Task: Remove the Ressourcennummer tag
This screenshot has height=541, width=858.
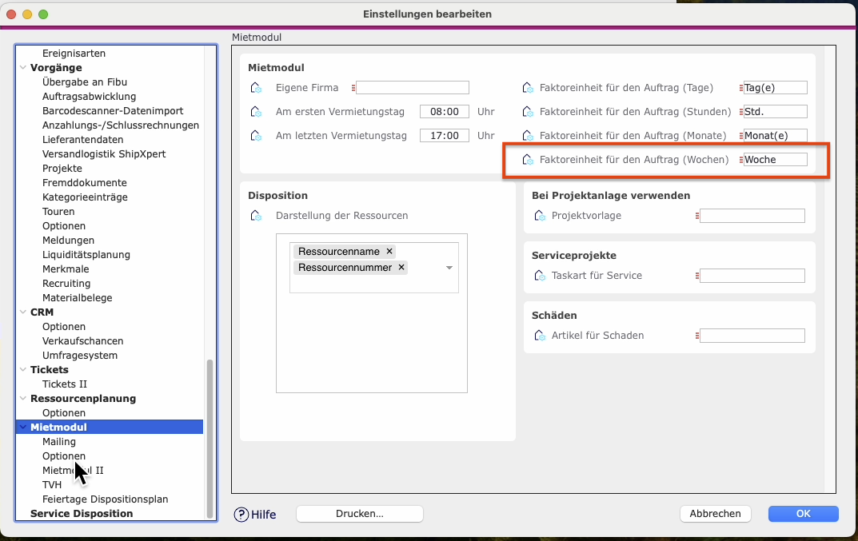Action: (401, 267)
